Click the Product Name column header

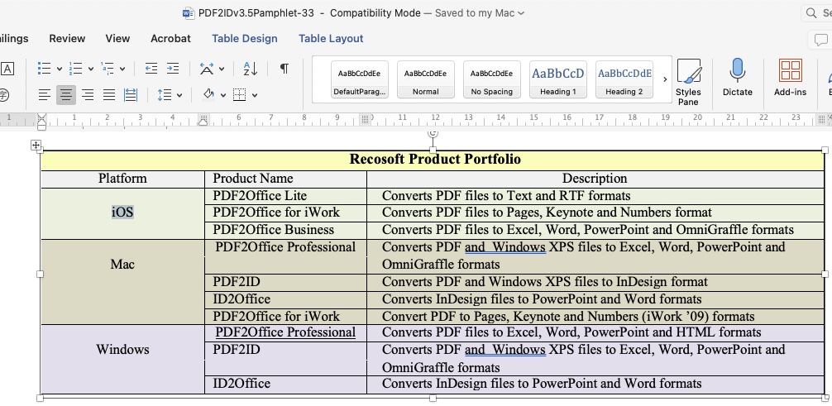[x=285, y=179]
